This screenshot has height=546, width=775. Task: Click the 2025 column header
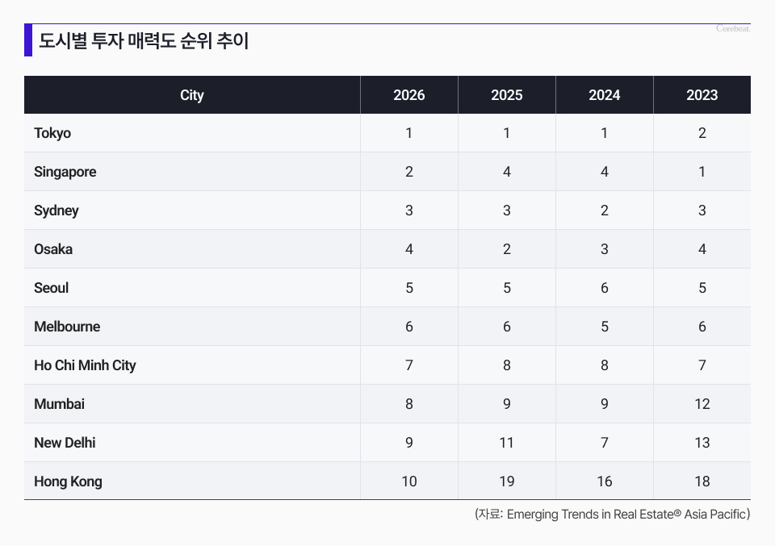pos(506,95)
